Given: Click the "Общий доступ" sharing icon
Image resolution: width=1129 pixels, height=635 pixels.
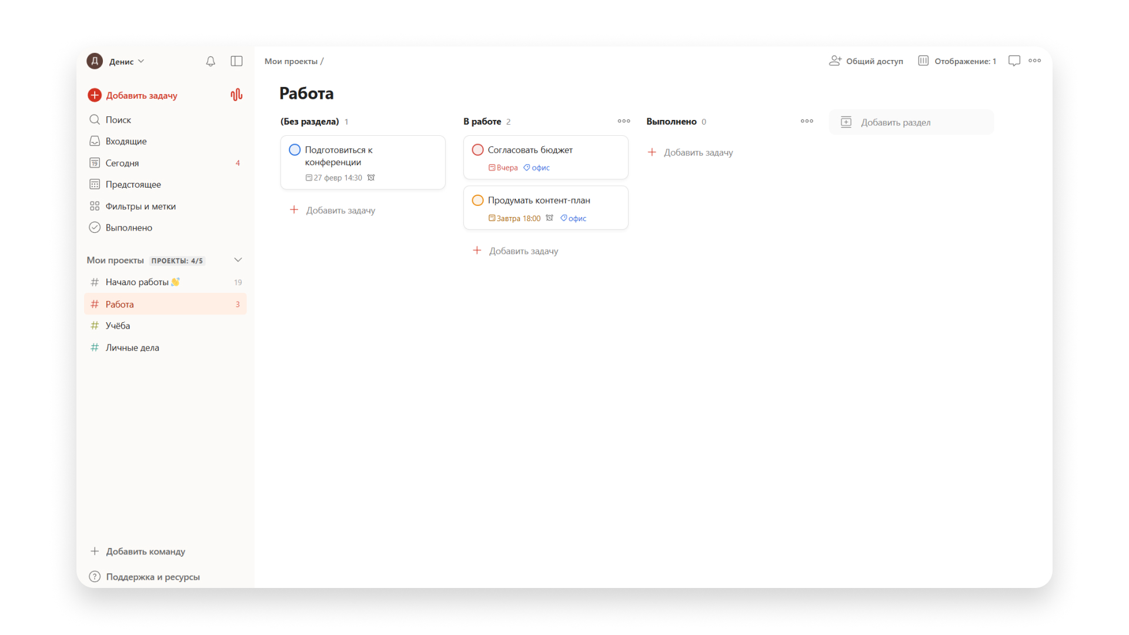Looking at the screenshot, I should point(834,61).
